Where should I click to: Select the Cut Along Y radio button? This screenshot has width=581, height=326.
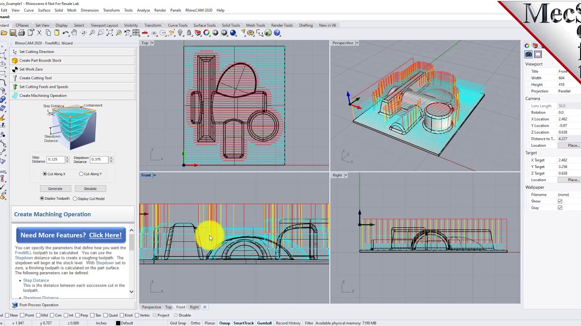click(x=81, y=174)
